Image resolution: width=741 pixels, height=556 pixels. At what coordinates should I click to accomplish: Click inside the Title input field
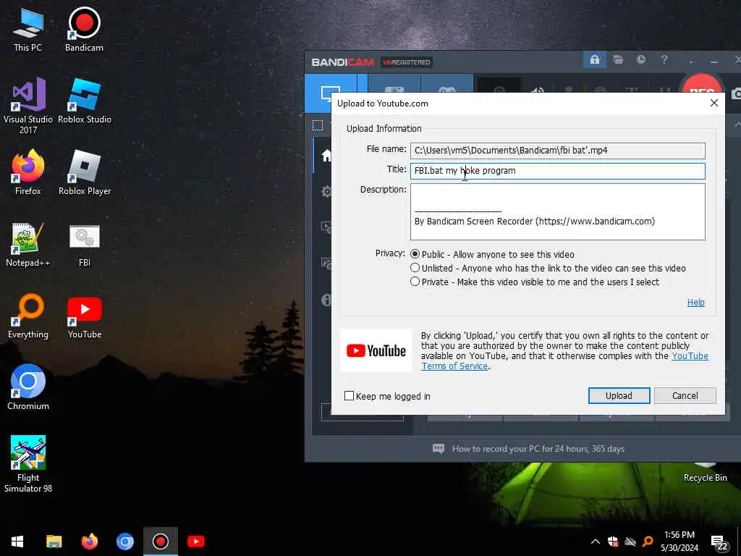pyautogui.click(x=558, y=171)
